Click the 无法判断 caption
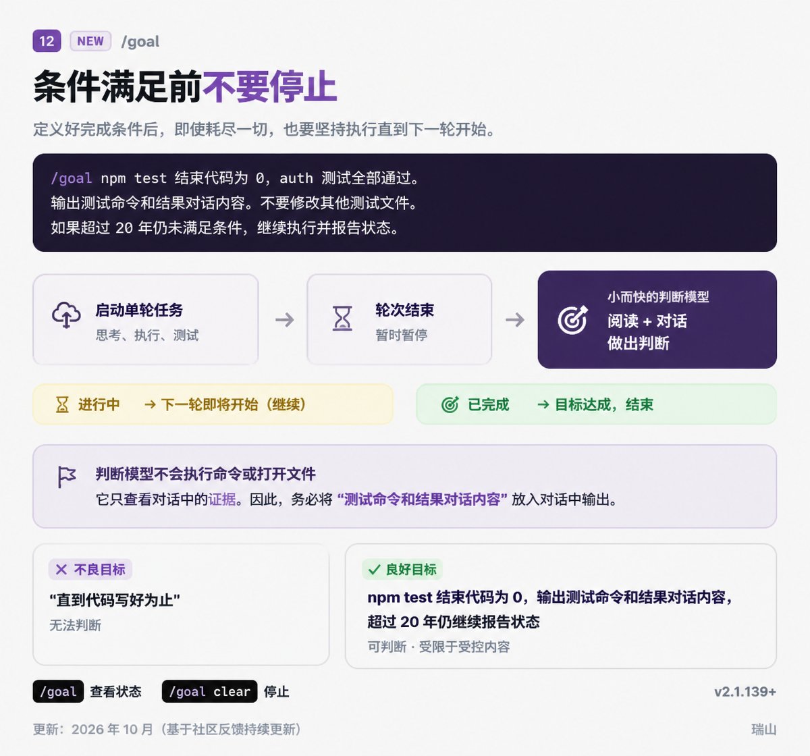 pos(76,626)
